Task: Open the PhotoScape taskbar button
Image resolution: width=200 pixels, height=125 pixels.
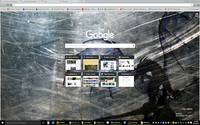Action: (133, 123)
